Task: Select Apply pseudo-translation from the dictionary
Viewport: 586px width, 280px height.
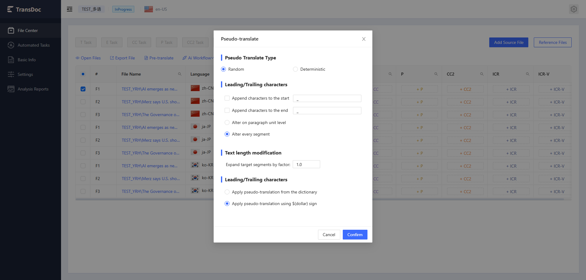Action: (x=227, y=192)
